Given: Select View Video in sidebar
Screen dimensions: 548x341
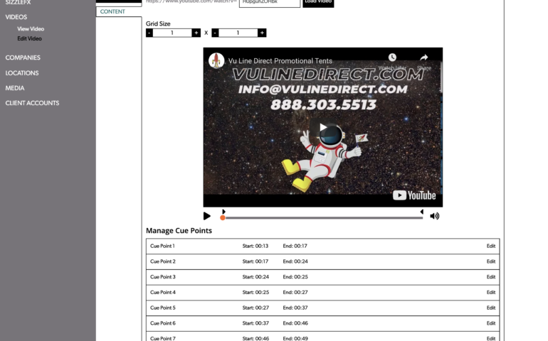Looking at the screenshot, I should click(x=31, y=29).
